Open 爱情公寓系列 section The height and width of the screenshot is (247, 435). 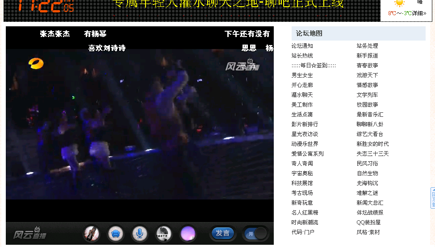[307, 154]
